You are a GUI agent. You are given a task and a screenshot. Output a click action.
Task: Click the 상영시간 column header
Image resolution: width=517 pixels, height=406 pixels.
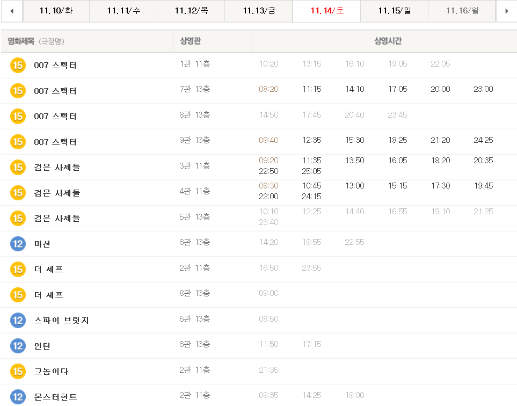pyautogui.click(x=388, y=41)
